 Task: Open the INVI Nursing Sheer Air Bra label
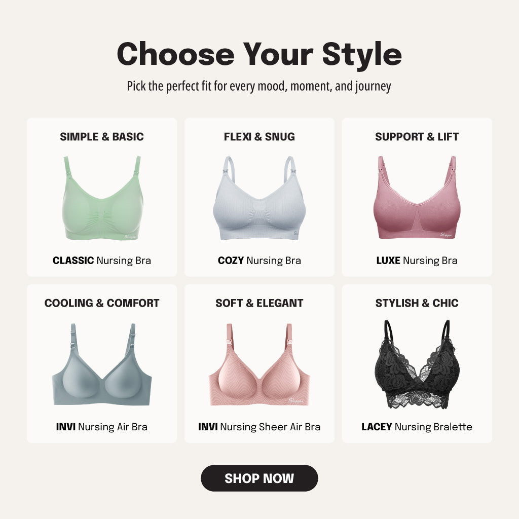click(x=259, y=427)
